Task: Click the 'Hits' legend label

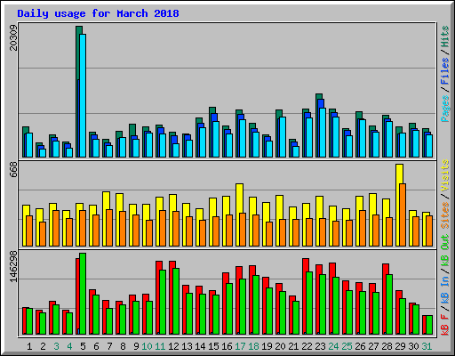Action: click(445, 36)
